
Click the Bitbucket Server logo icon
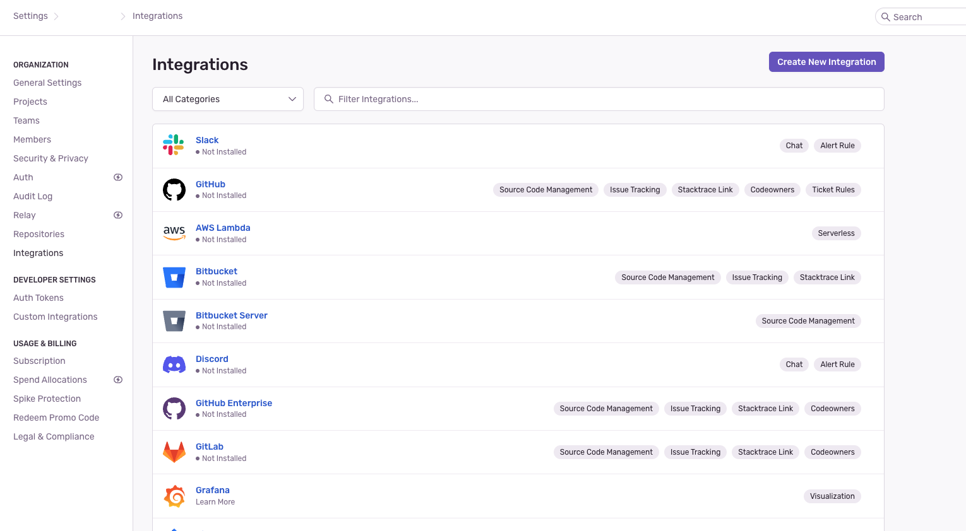174,321
